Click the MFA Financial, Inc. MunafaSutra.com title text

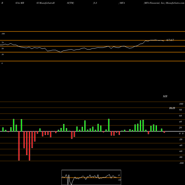tap(164, 3)
